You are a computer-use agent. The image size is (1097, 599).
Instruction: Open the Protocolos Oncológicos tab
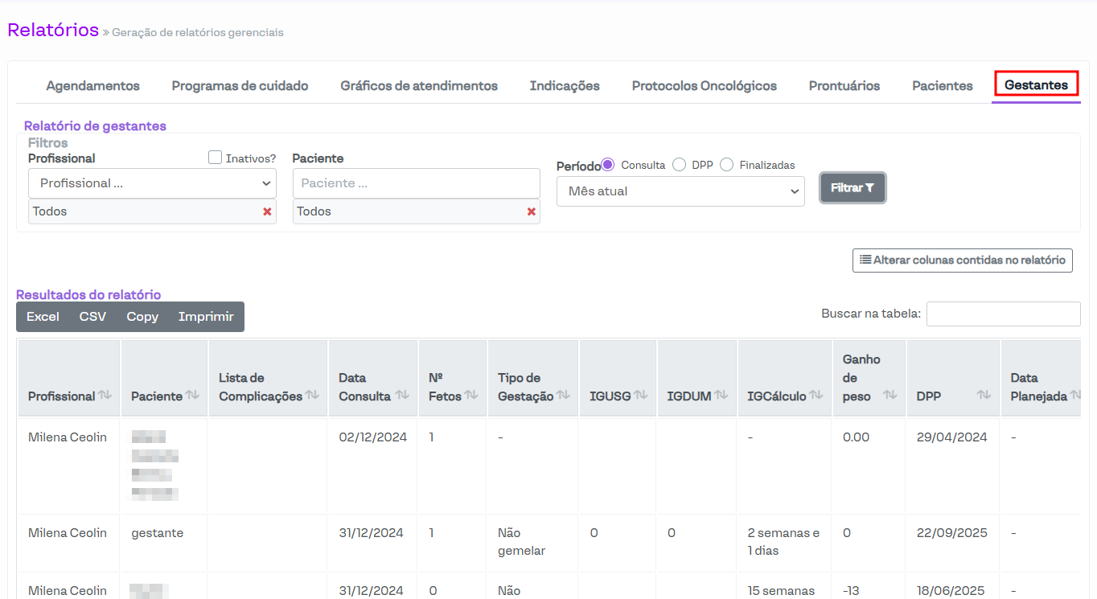(704, 86)
